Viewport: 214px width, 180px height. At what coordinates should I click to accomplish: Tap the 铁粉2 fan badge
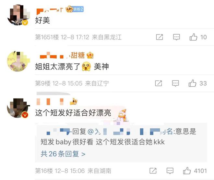[78, 9]
